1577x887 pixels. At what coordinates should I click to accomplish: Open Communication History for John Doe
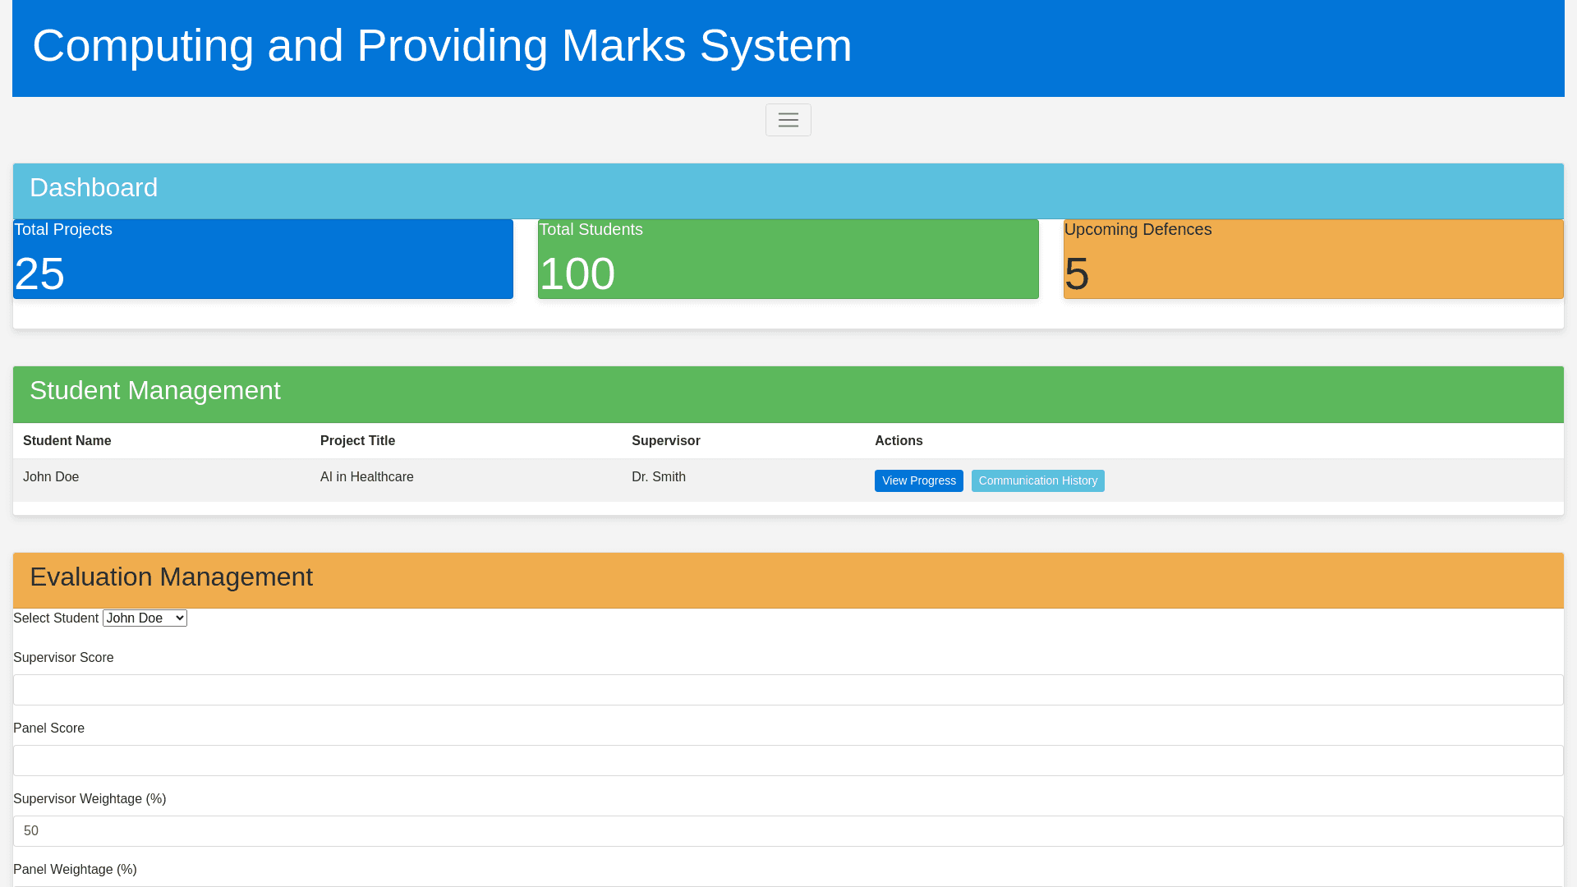pos(1037,480)
